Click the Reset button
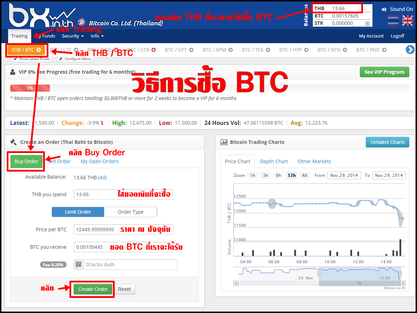Image resolution: width=417 pixels, height=313 pixels. 125,289
